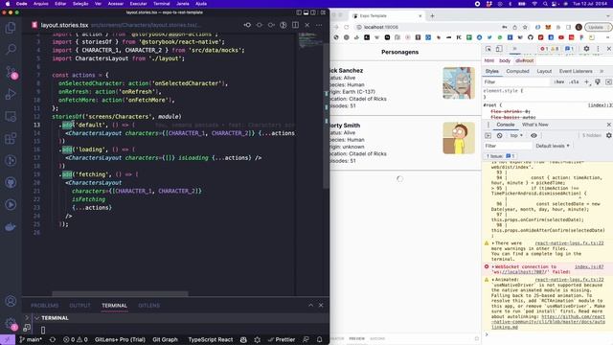Clear the console with the clear icon
Screen dimensions: 613x345
[500, 135]
